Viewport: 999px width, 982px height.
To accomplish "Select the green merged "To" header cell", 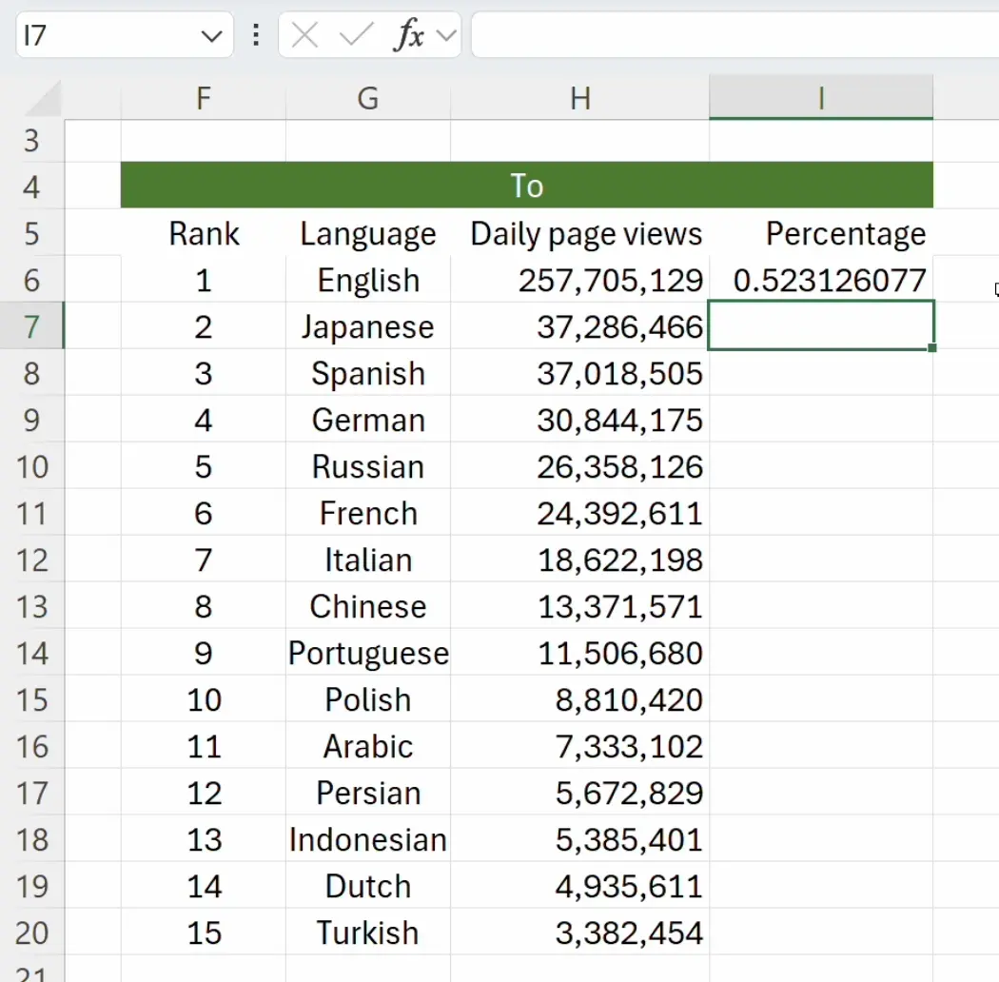I will (x=526, y=186).
